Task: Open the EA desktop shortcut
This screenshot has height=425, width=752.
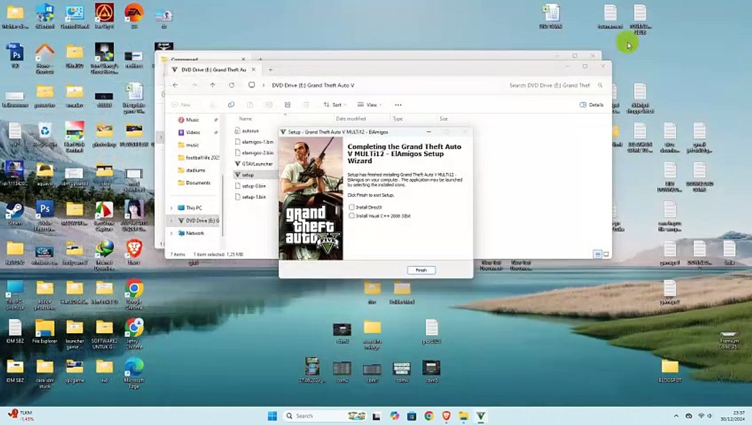Action: pyautogui.click(x=134, y=15)
